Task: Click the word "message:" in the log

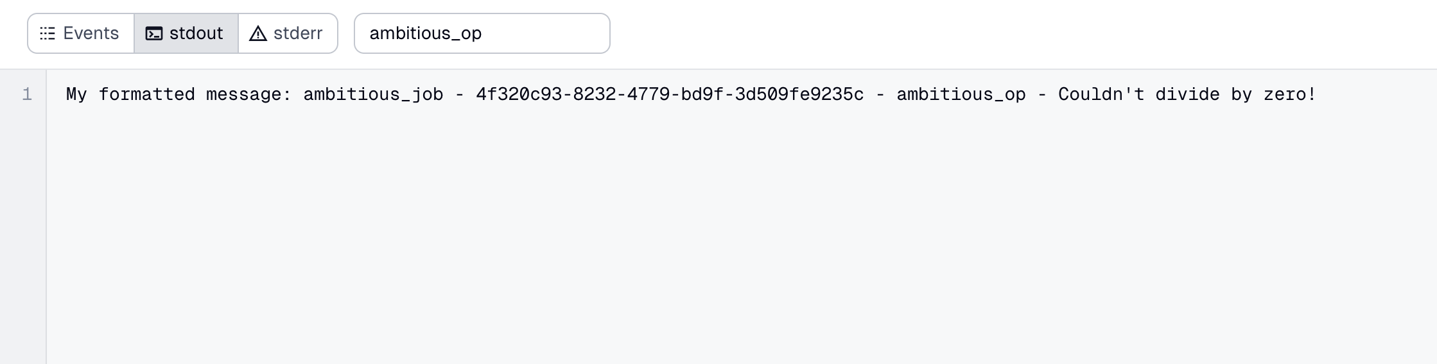Action: [248, 95]
